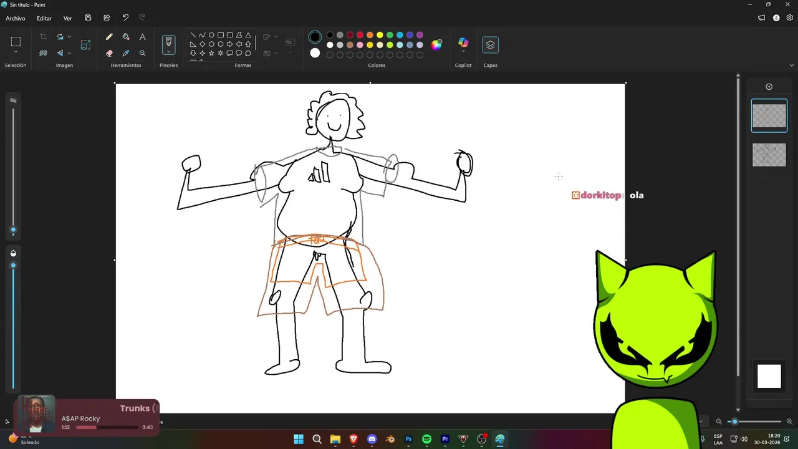
Task: Select secondary color 2 white circle
Action: click(315, 53)
